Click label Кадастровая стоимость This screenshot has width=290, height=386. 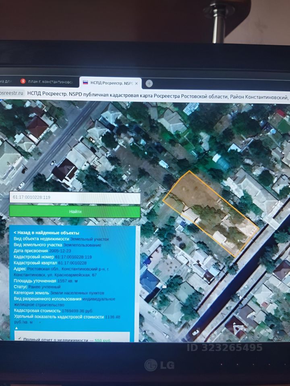tap(37, 311)
